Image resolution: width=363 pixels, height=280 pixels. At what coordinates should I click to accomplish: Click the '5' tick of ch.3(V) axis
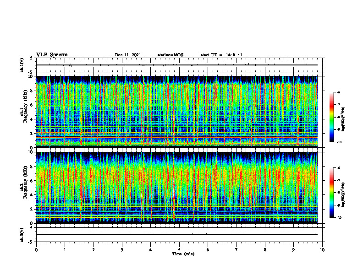32,228
